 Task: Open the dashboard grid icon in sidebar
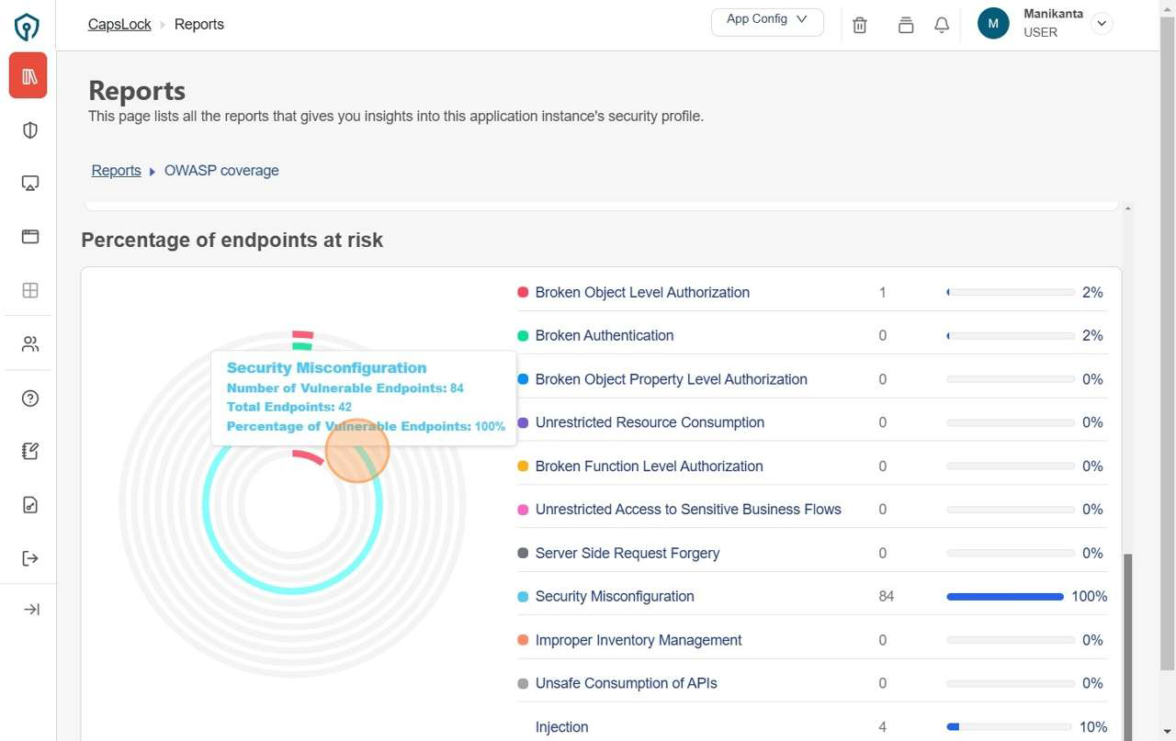[29, 290]
